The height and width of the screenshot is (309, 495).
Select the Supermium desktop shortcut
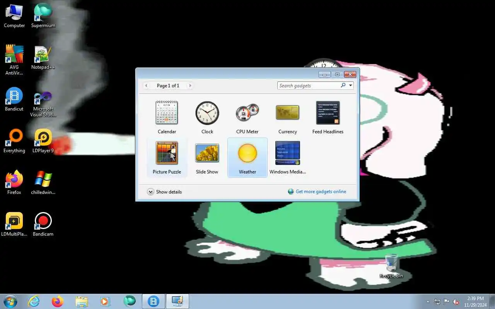pyautogui.click(x=43, y=16)
